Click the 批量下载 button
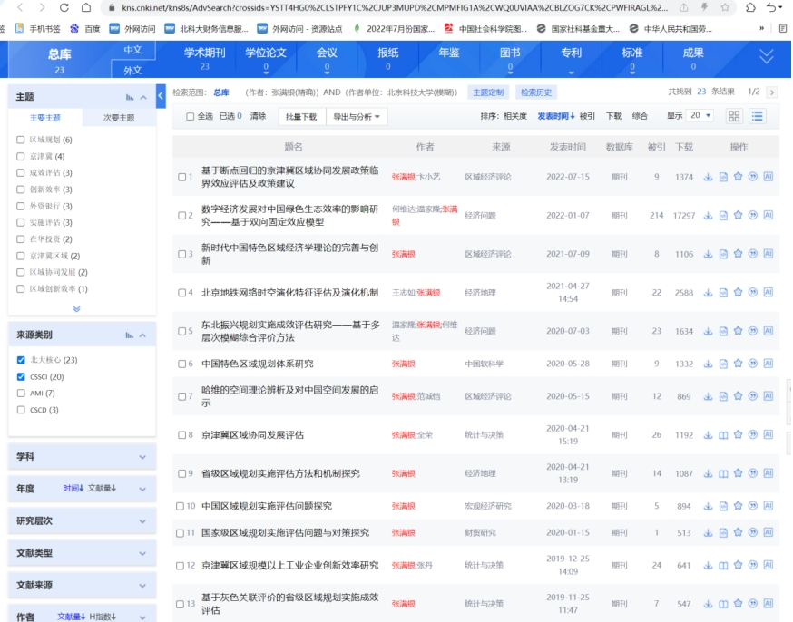The image size is (793, 622). pyautogui.click(x=301, y=116)
